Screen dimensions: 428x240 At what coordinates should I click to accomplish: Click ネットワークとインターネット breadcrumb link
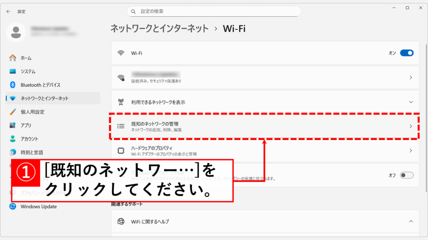tap(159, 29)
